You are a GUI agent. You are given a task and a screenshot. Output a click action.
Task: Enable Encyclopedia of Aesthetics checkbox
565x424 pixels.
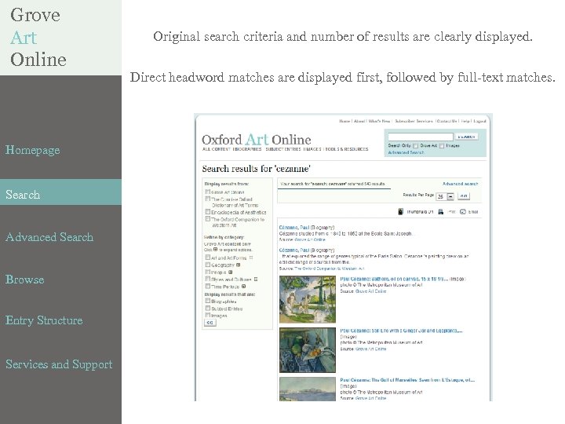point(207,212)
